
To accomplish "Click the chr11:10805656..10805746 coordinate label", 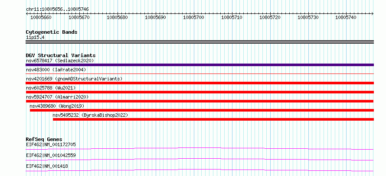I will pyautogui.click(x=57, y=9).
